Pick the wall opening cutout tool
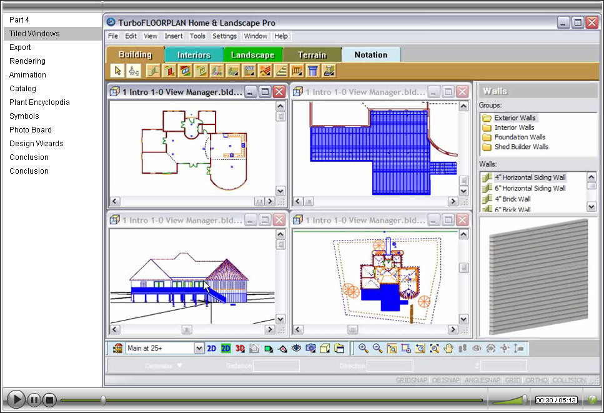 [x=202, y=71]
